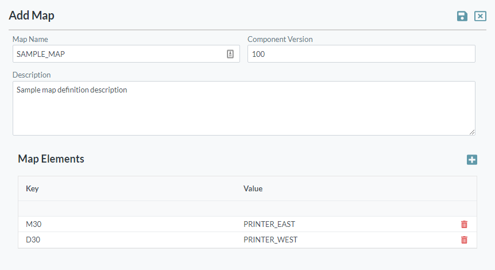This screenshot has width=495, height=270.
Task: Sort by the Value column header
Action: click(253, 188)
